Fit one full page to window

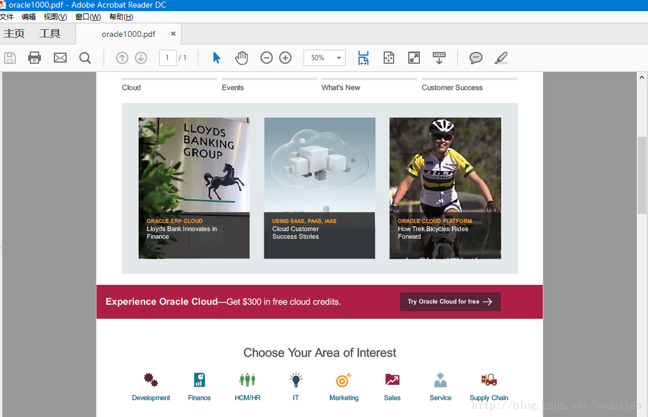389,58
